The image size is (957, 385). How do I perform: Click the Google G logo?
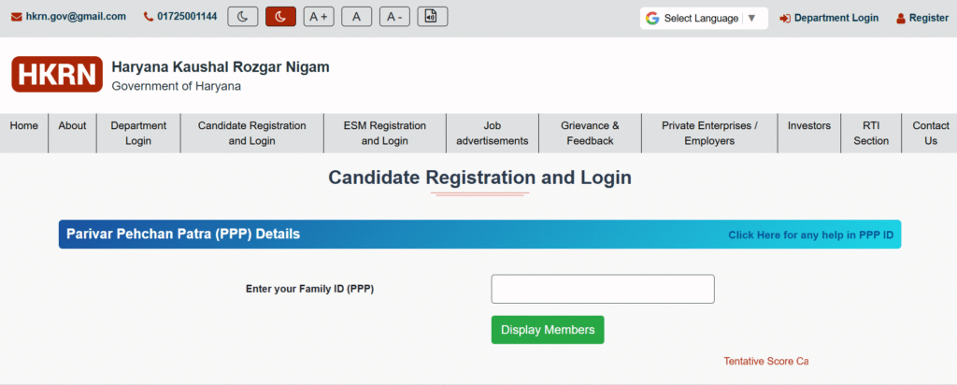[x=652, y=19]
